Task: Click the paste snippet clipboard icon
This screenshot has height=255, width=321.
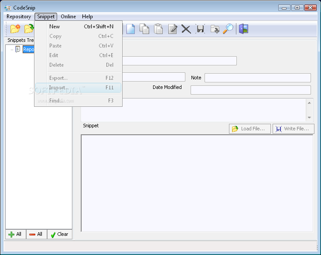Action: (x=158, y=29)
